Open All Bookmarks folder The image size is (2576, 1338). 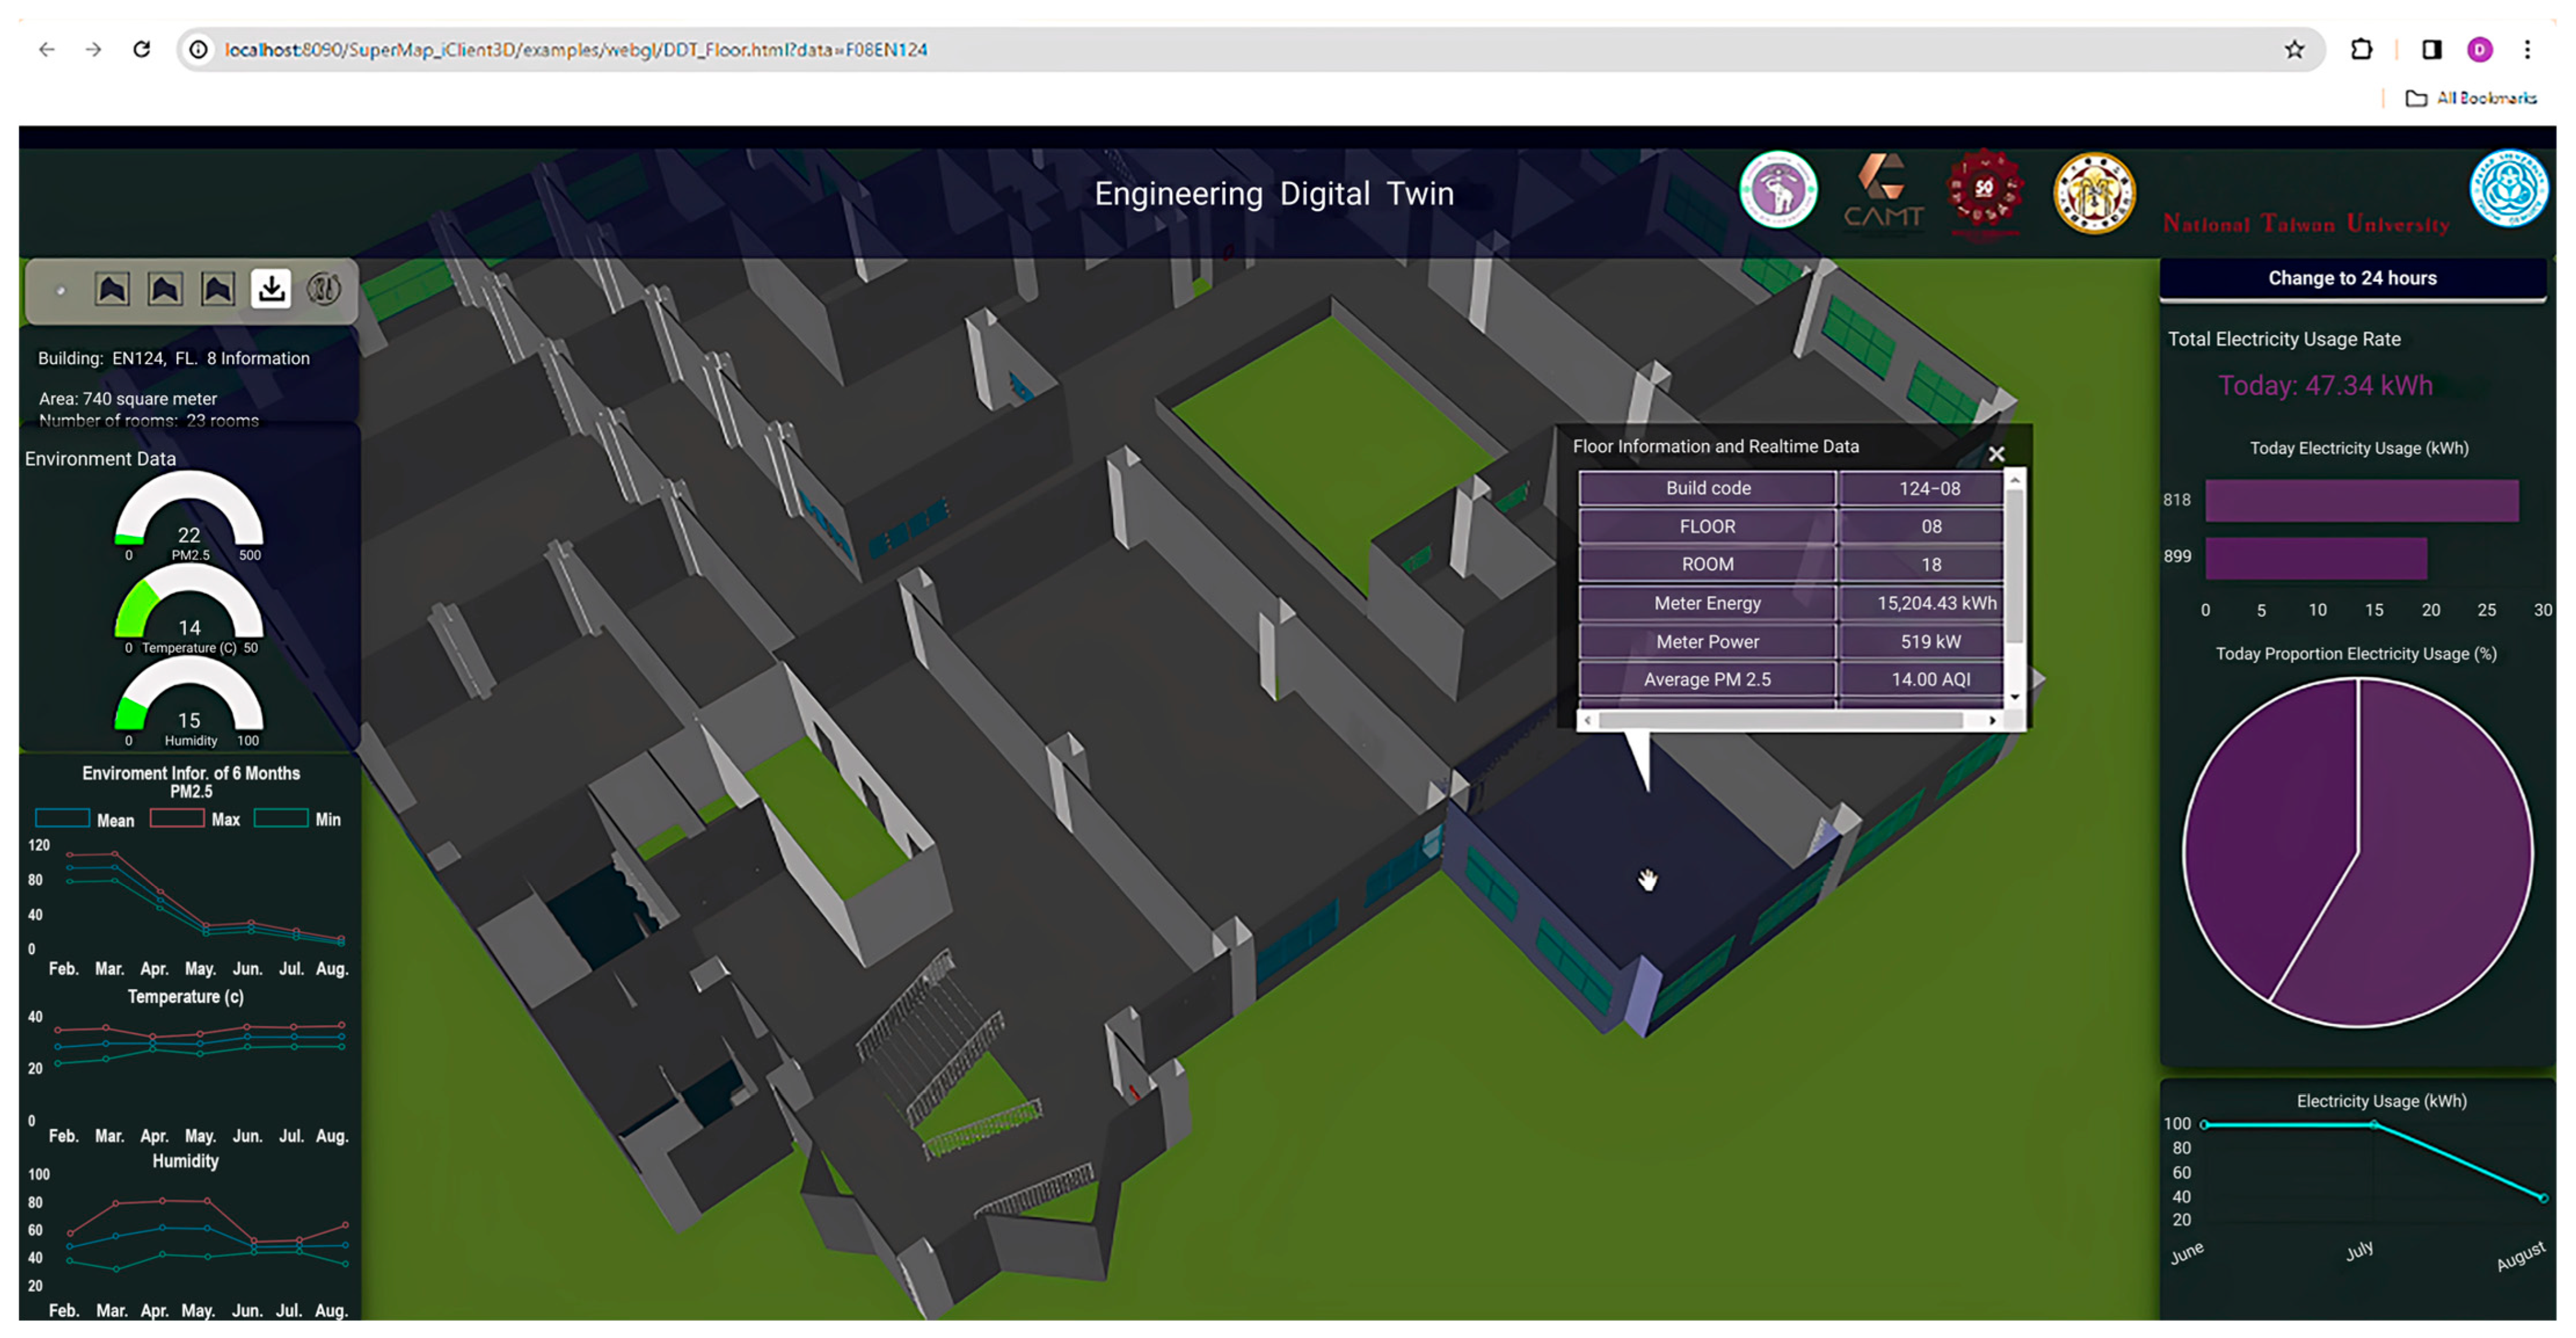pos(2471,98)
